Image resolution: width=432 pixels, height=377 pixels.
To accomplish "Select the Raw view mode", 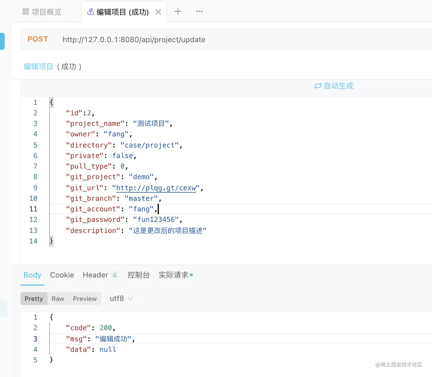I will (58, 299).
